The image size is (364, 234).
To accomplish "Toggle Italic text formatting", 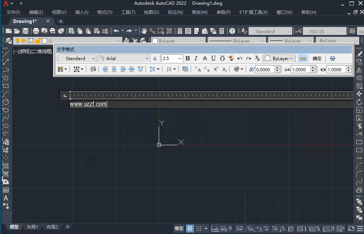I will click(x=196, y=58).
